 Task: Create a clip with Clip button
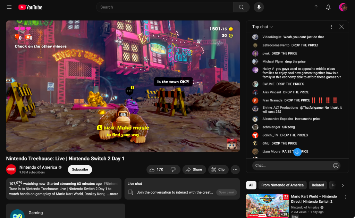[218, 170]
